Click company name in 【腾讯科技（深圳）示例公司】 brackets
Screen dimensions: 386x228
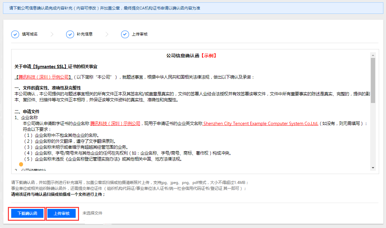click(x=43, y=77)
